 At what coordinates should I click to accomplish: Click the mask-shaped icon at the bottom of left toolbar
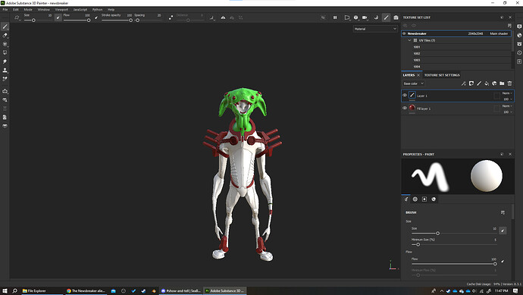pyautogui.click(x=5, y=126)
